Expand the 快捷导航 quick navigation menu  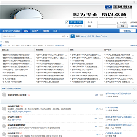pos(128,31)
